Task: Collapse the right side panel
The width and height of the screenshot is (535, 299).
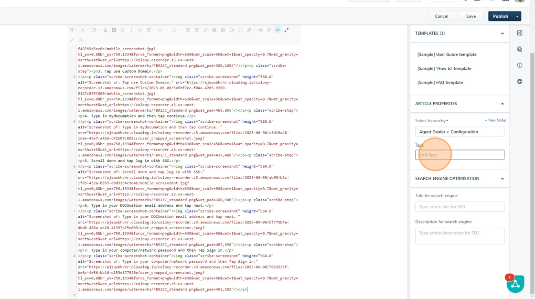Action: pyautogui.click(x=520, y=33)
